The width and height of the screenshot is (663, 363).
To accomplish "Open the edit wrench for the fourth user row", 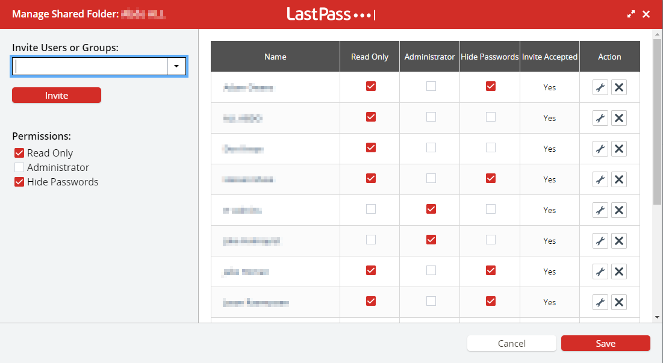I will [600, 179].
